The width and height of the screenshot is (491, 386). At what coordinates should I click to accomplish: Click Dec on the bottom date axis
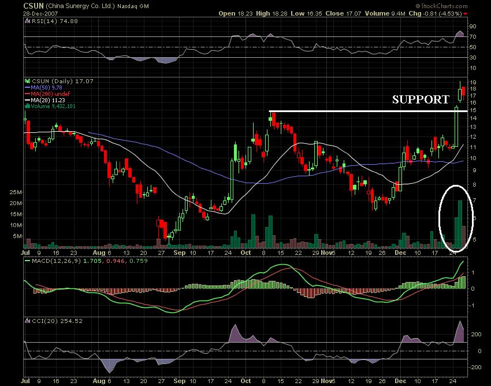click(400, 381)
